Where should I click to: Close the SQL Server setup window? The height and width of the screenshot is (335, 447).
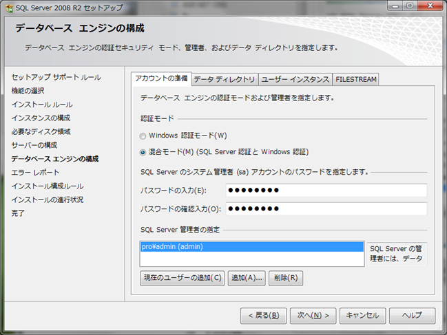point(430,6)
